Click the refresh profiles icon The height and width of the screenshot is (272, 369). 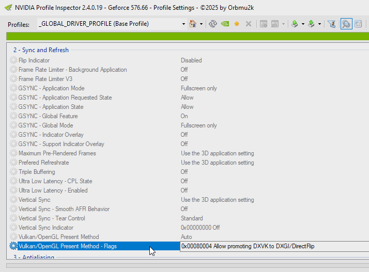tap(212, 24)
